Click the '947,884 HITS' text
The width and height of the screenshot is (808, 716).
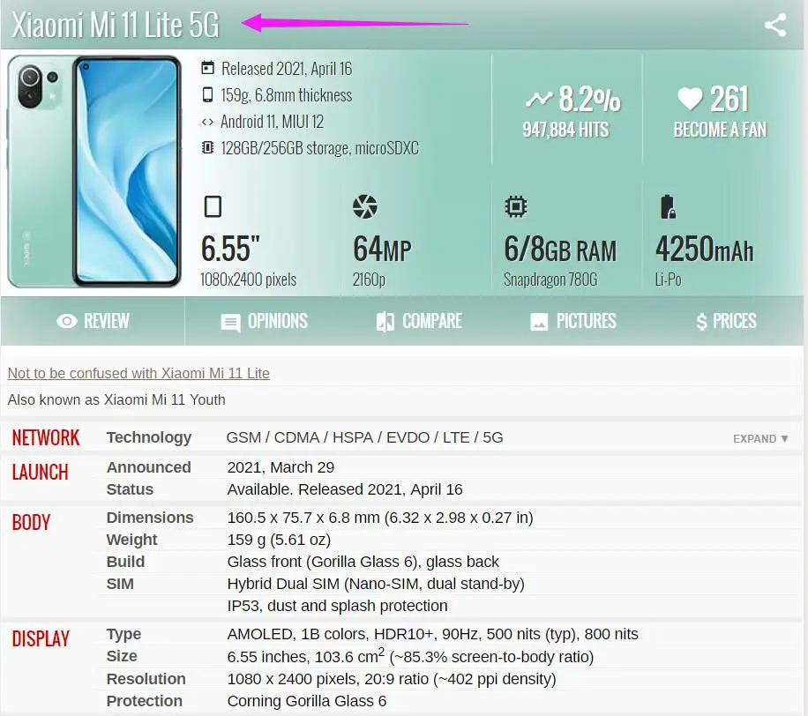pos(565,130)
